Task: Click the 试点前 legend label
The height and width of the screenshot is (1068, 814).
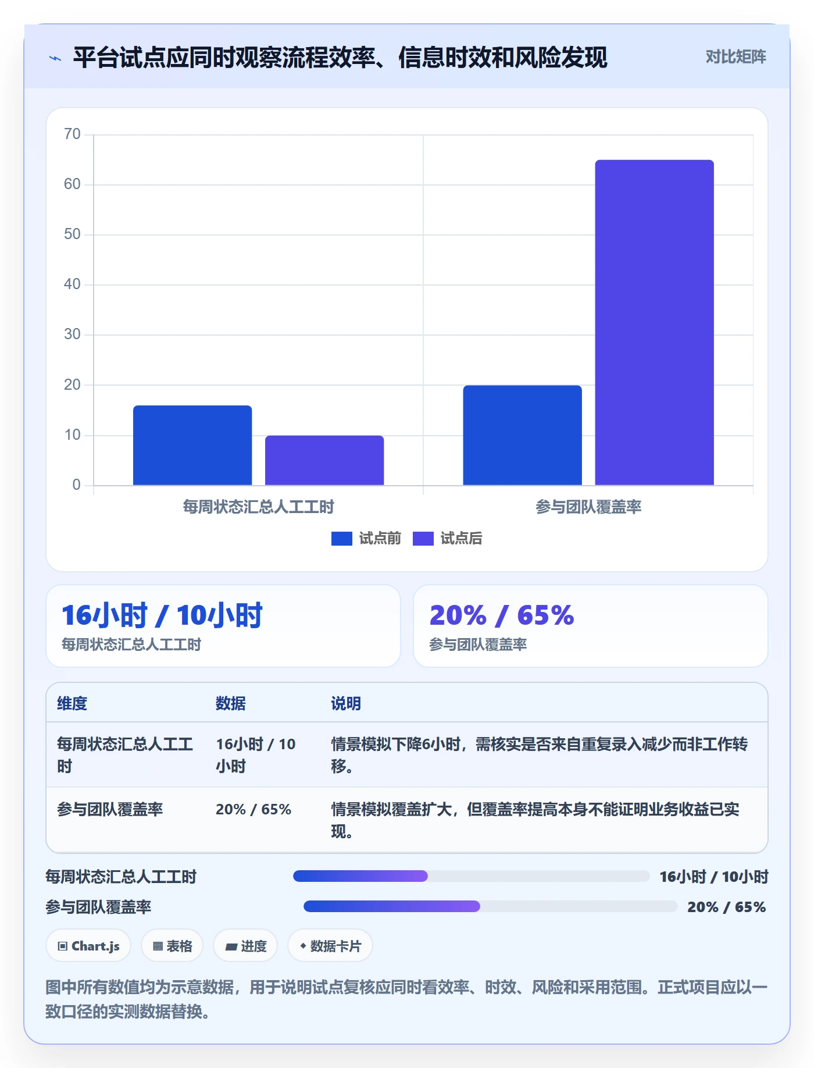Action: [380, 539]
